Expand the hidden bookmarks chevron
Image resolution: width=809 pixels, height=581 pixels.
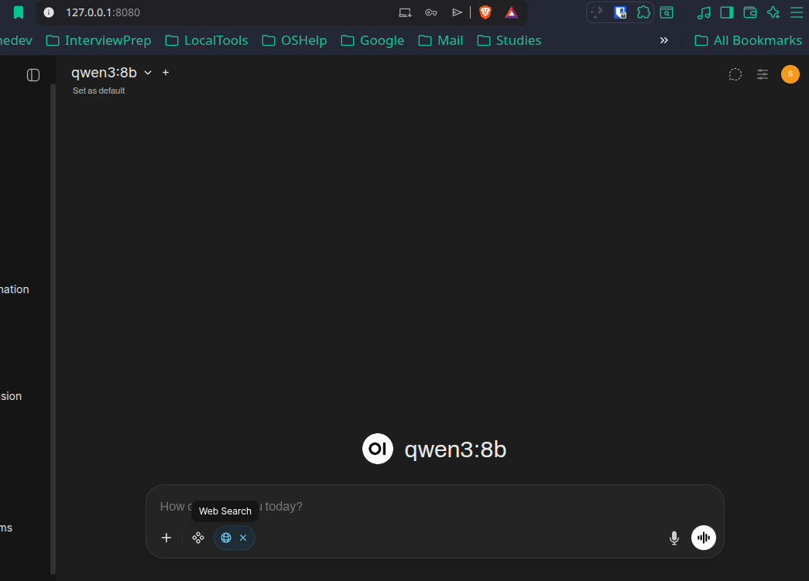664,40
